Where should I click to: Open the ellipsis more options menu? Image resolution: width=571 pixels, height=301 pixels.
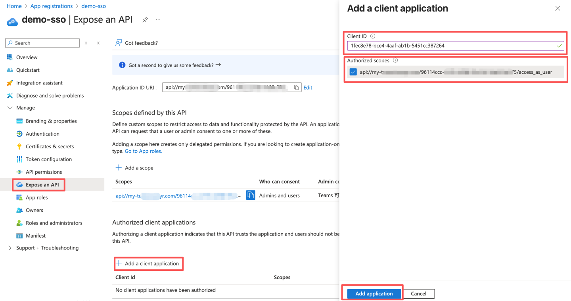pyautogui.click(x=158, y=19)
